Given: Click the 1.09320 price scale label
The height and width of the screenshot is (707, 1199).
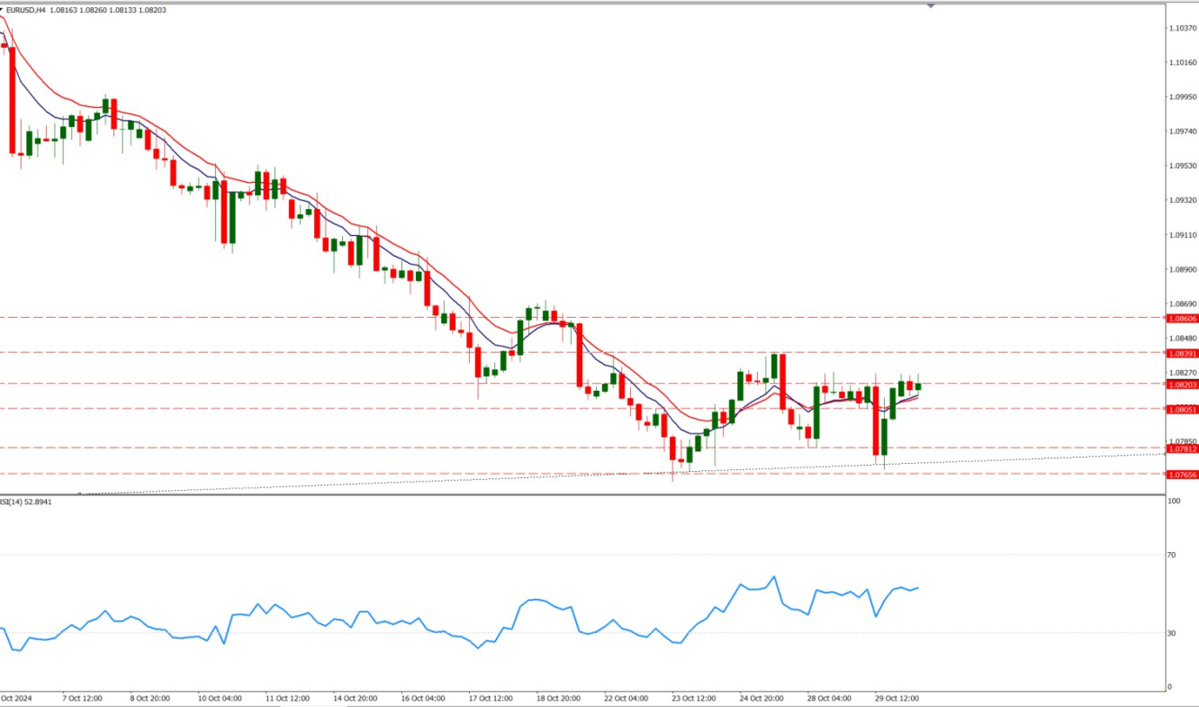Looking at the screenshot, I should [1183, 200].
